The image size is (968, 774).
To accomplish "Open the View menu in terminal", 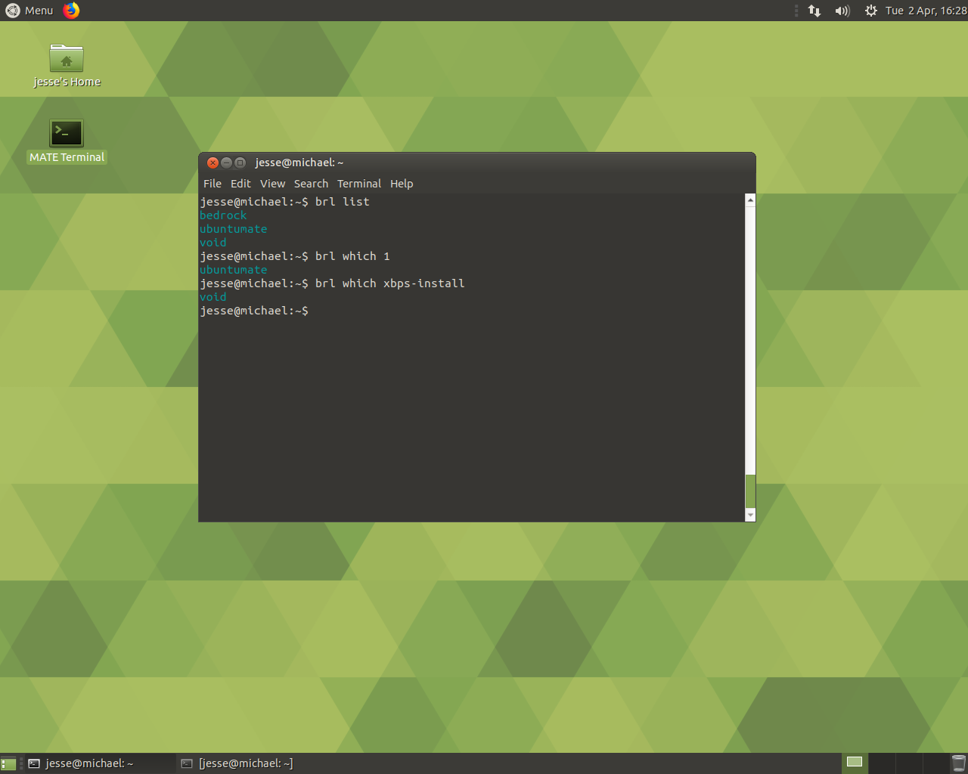I will [272, 184].
